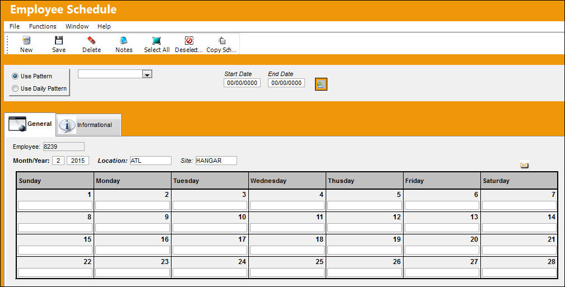Viewport: 565px width, 287px height.
Task: Click the Saturday column header
Action: 519,181
